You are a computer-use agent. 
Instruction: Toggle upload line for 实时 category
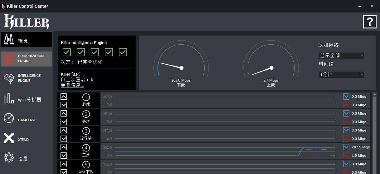[x=346, y=122]
